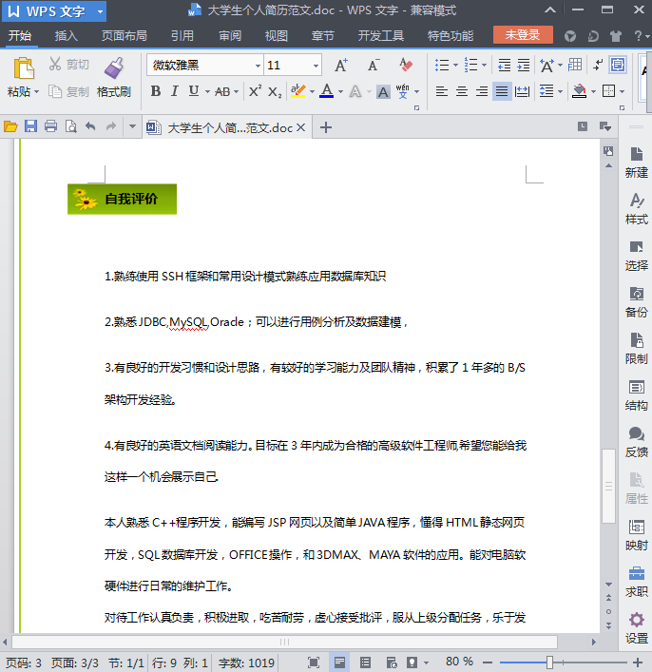Click the horizontal scrollbar
Viewport: 652px width, 672px height.
point(284,642)
